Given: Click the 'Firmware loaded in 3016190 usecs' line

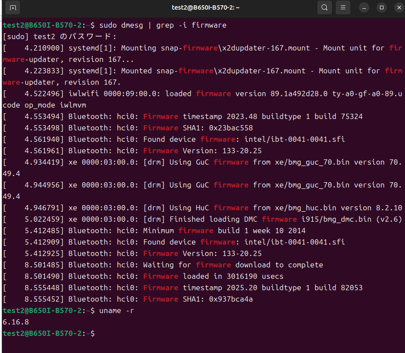Looking at the screenshot, I should (143, 276).
